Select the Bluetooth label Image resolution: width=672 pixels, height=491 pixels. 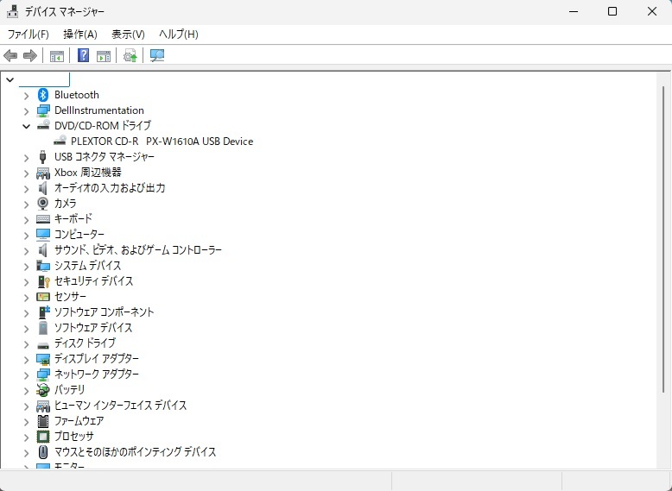tap(77, 95)
